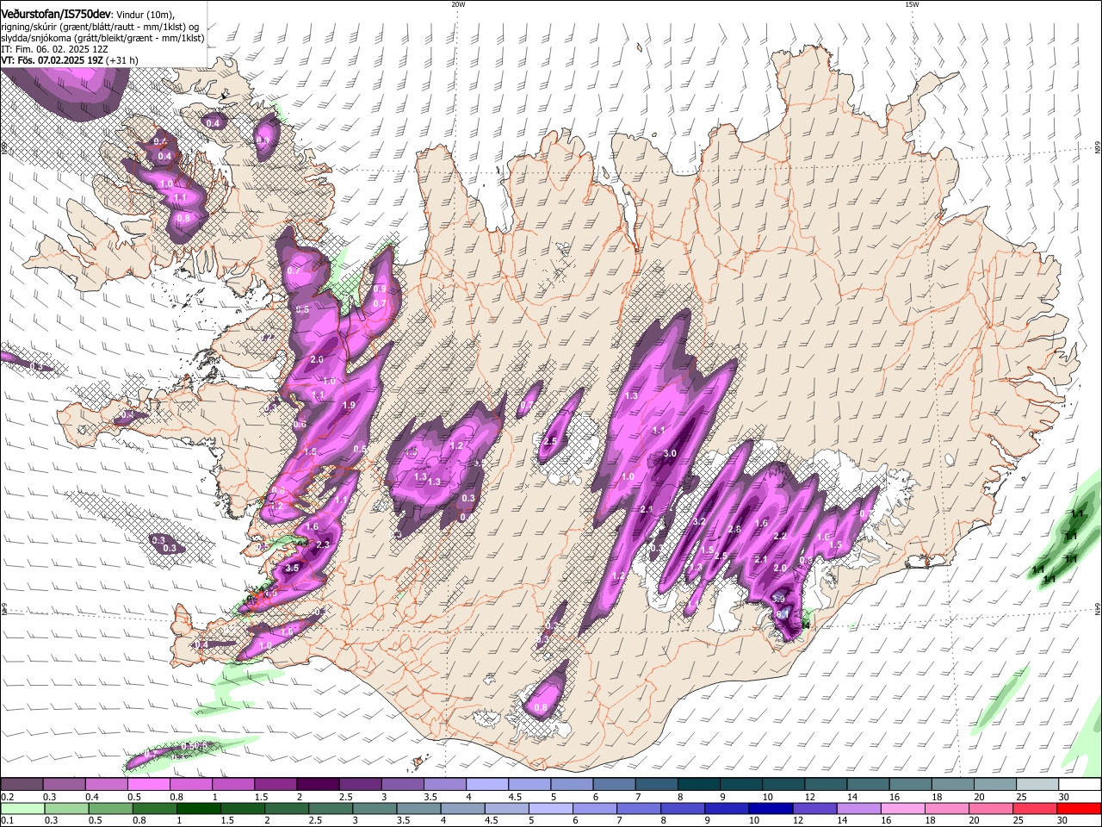
Task: Click the 'IT: Fim. 06. 02. 2025 12Z' line
Action: pos(54,49)
